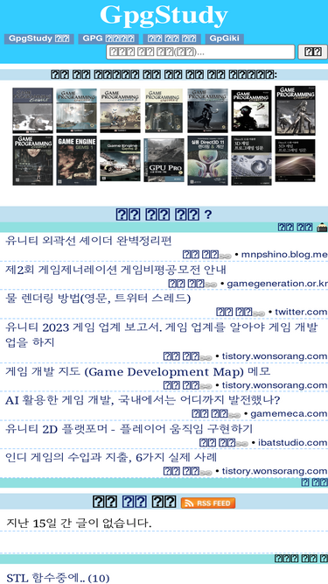Open the 유니티 2023 게임 업계 보고서 link
The image size is (328, 584).
click(x=162, y=334)
